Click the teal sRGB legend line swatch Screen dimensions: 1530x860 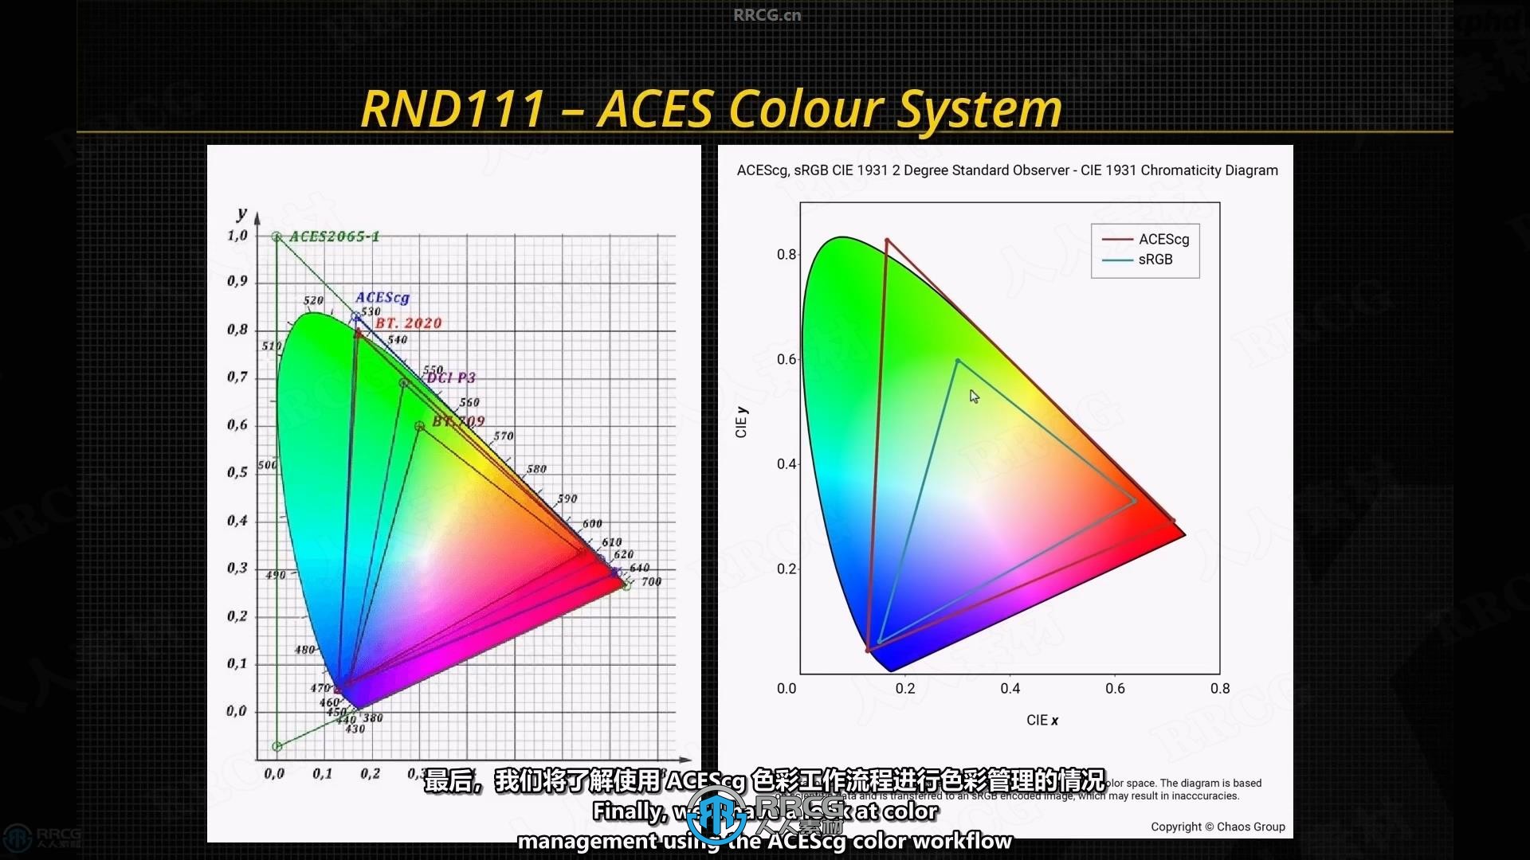pyautogui.click(x=1117, y=260)
